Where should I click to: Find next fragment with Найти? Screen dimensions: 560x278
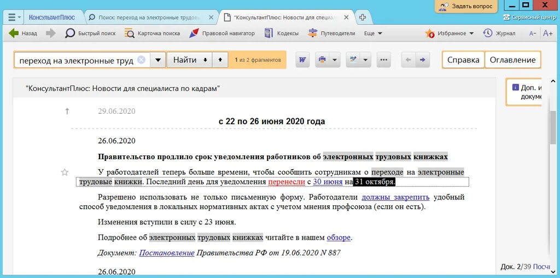tap(190, 60)
